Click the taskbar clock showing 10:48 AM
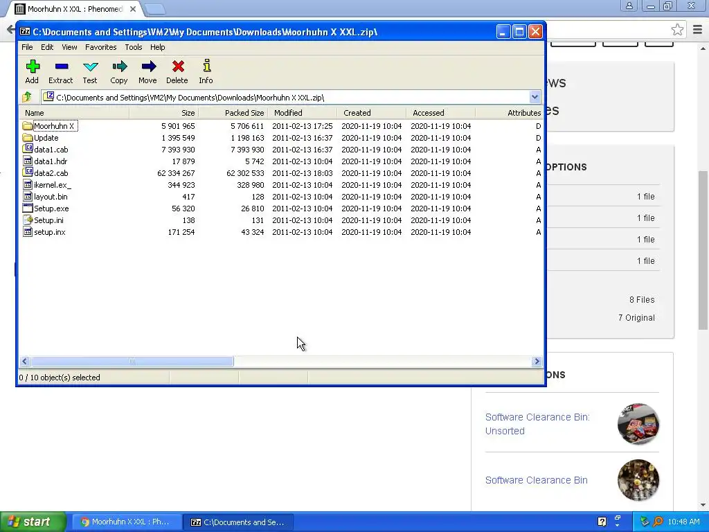Viewport: 709px width, 532px height. (x=683, y=522)
